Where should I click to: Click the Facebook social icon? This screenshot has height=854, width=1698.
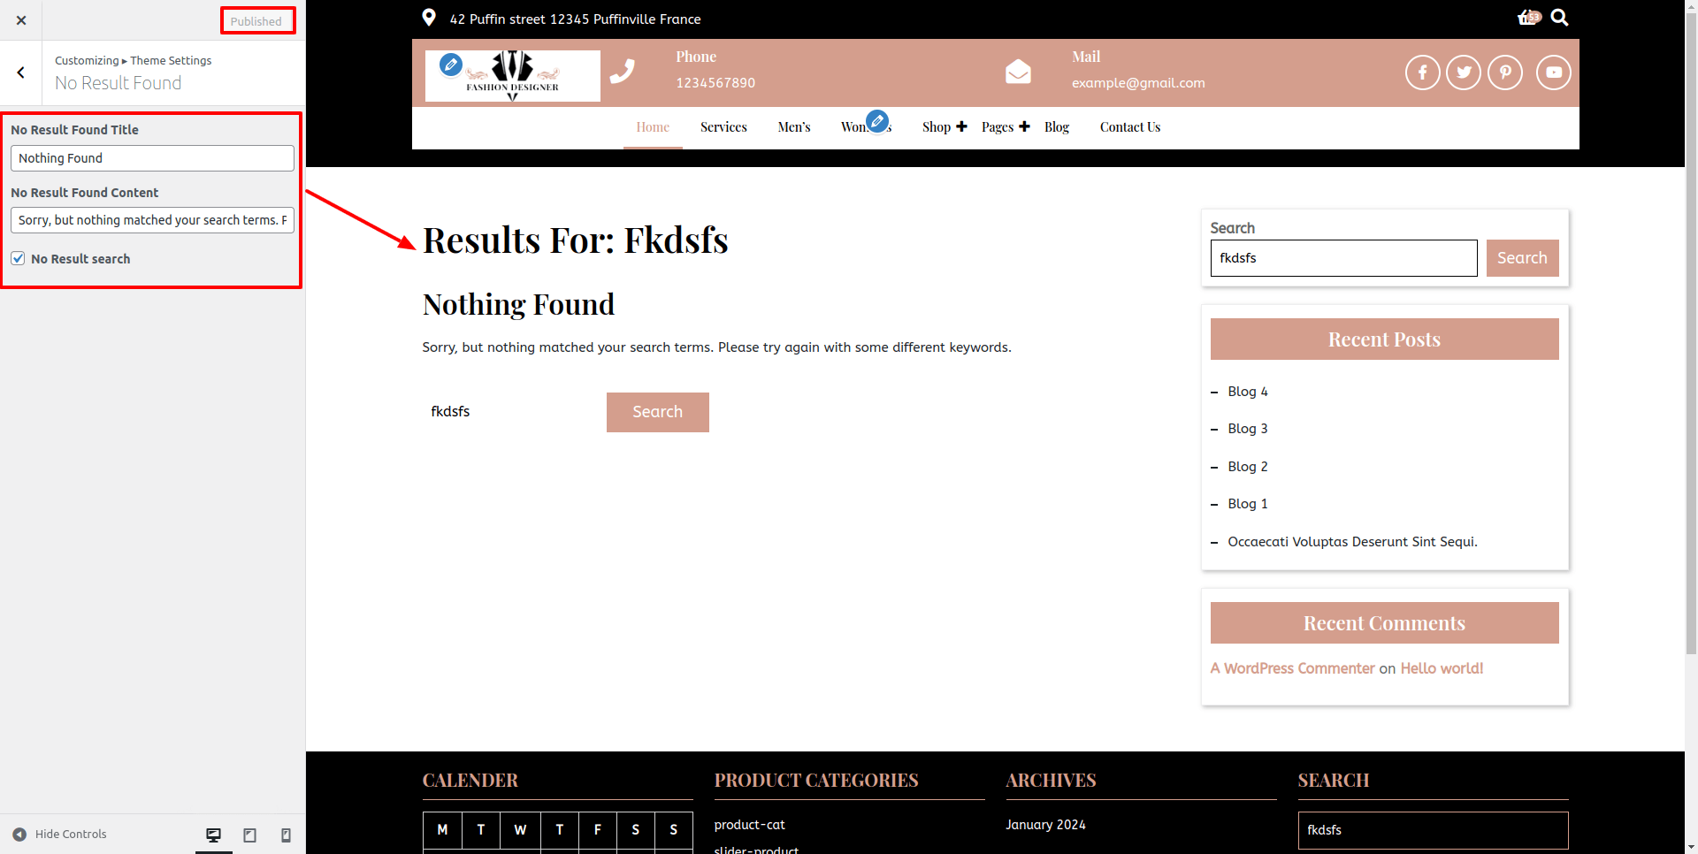click(1422, 72)
